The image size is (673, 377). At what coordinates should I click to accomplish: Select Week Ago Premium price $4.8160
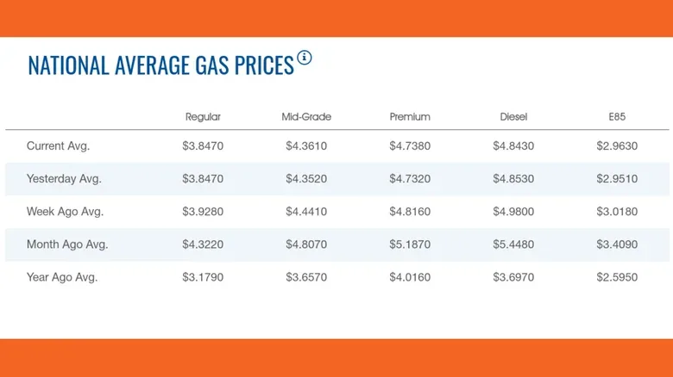tap(410, 212)
